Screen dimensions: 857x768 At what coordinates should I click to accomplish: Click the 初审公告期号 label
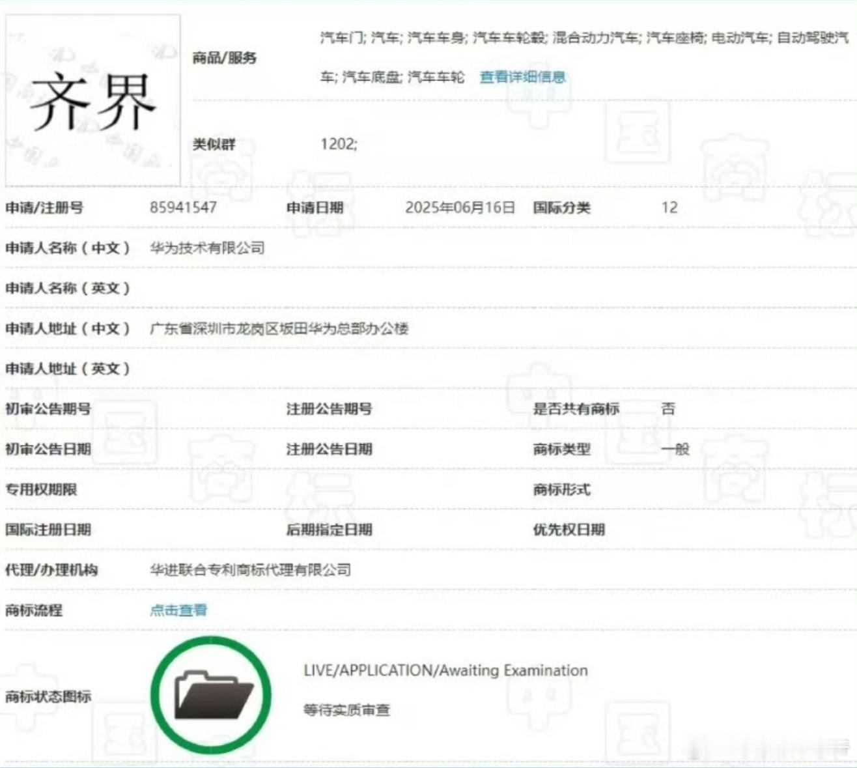pyautogui.click(x=48, y=408)
